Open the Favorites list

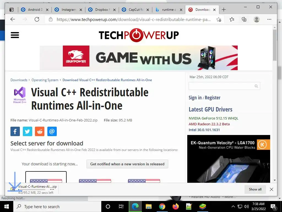(232, 19)
